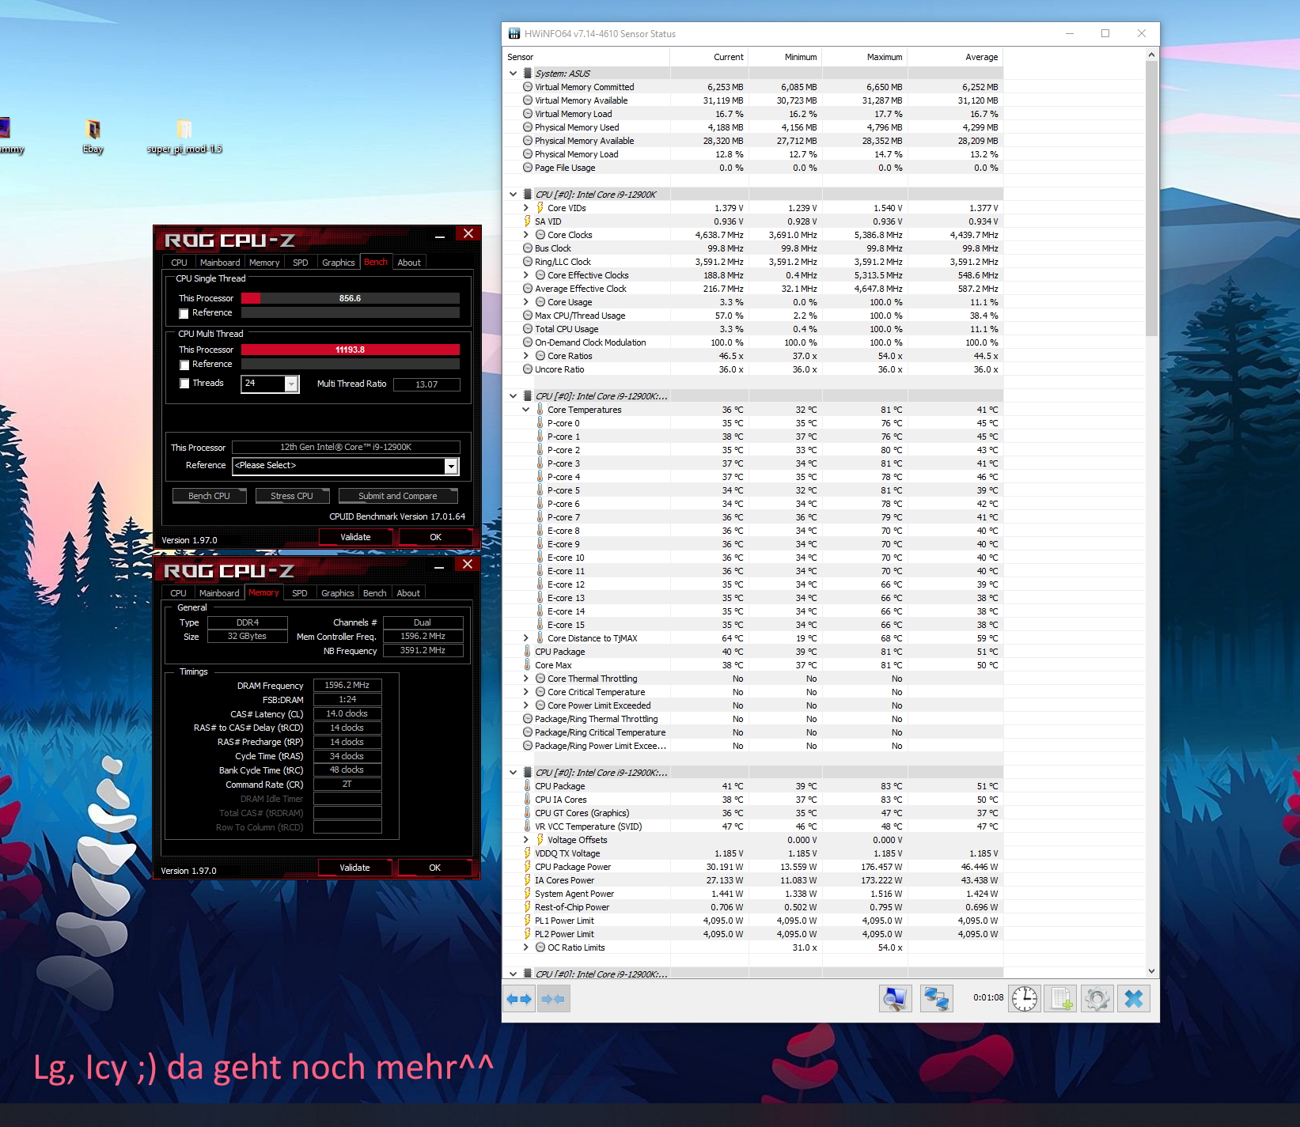Expand the OC Ratio Limits row
Viewport: 1300px width, 1127px height.
coord(526,947)
